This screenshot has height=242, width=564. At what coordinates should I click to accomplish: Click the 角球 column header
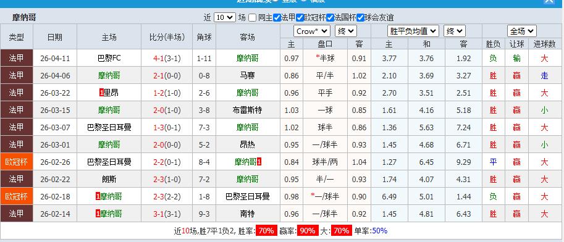[x=204, y=37]
